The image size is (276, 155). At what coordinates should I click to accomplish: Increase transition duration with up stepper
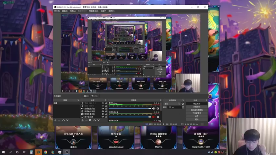point(183,106)
